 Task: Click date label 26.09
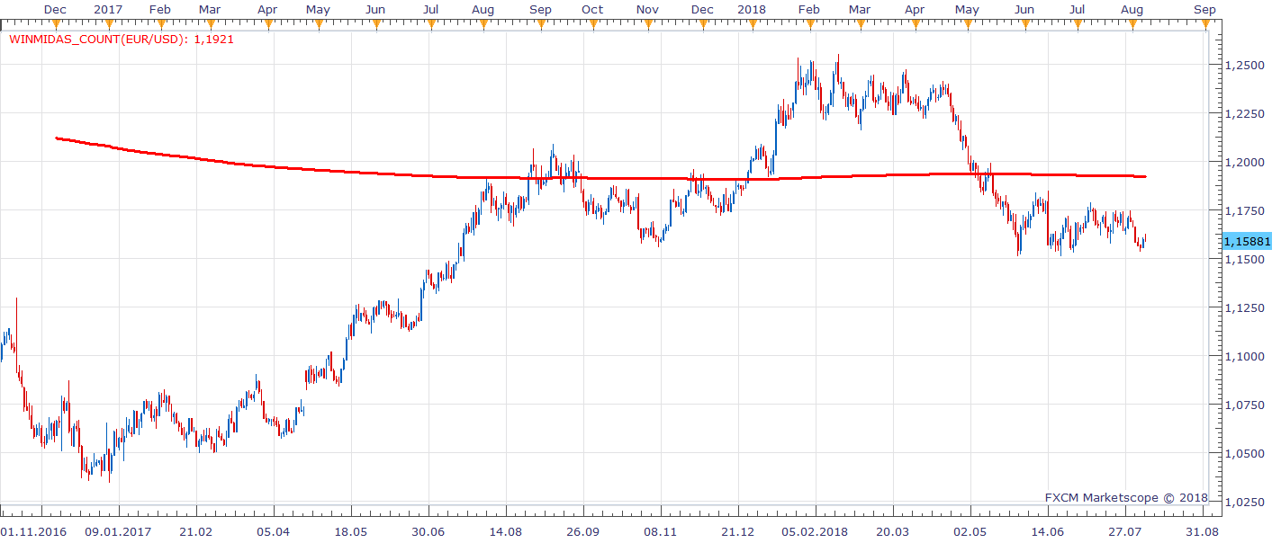pyautogui.click(x=583, y=532)
